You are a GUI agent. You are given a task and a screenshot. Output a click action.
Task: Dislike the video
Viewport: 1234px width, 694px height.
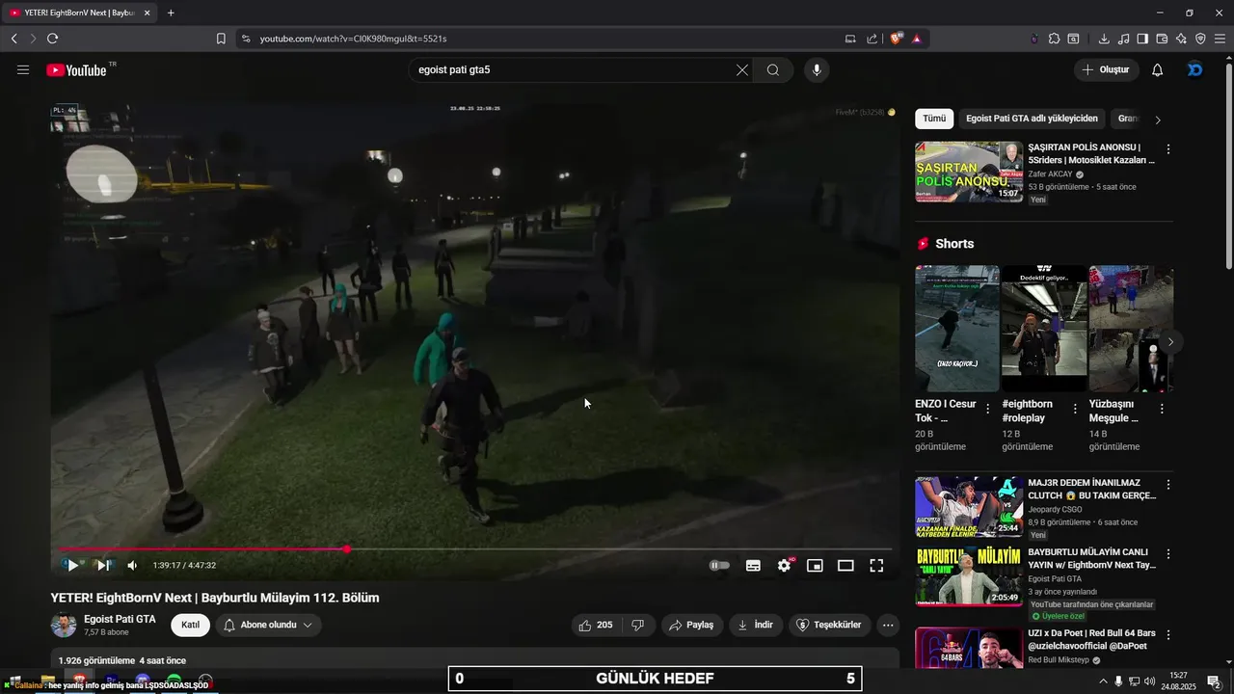coord(637,625)
